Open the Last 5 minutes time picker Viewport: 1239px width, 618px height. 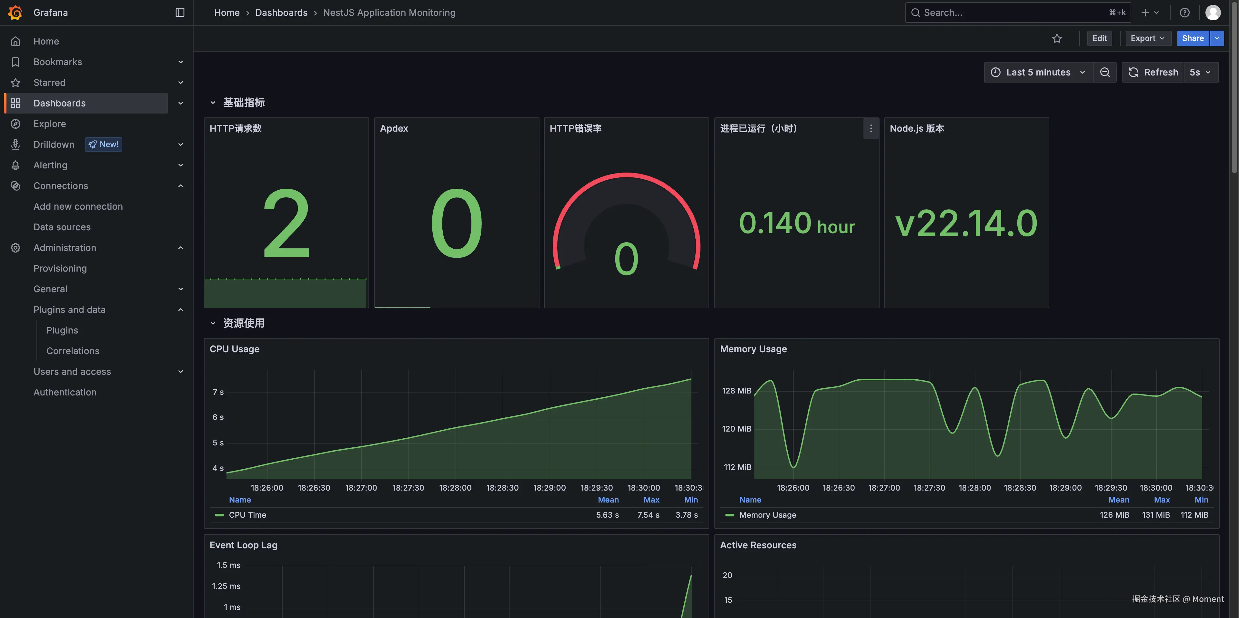click(1038, 72)
